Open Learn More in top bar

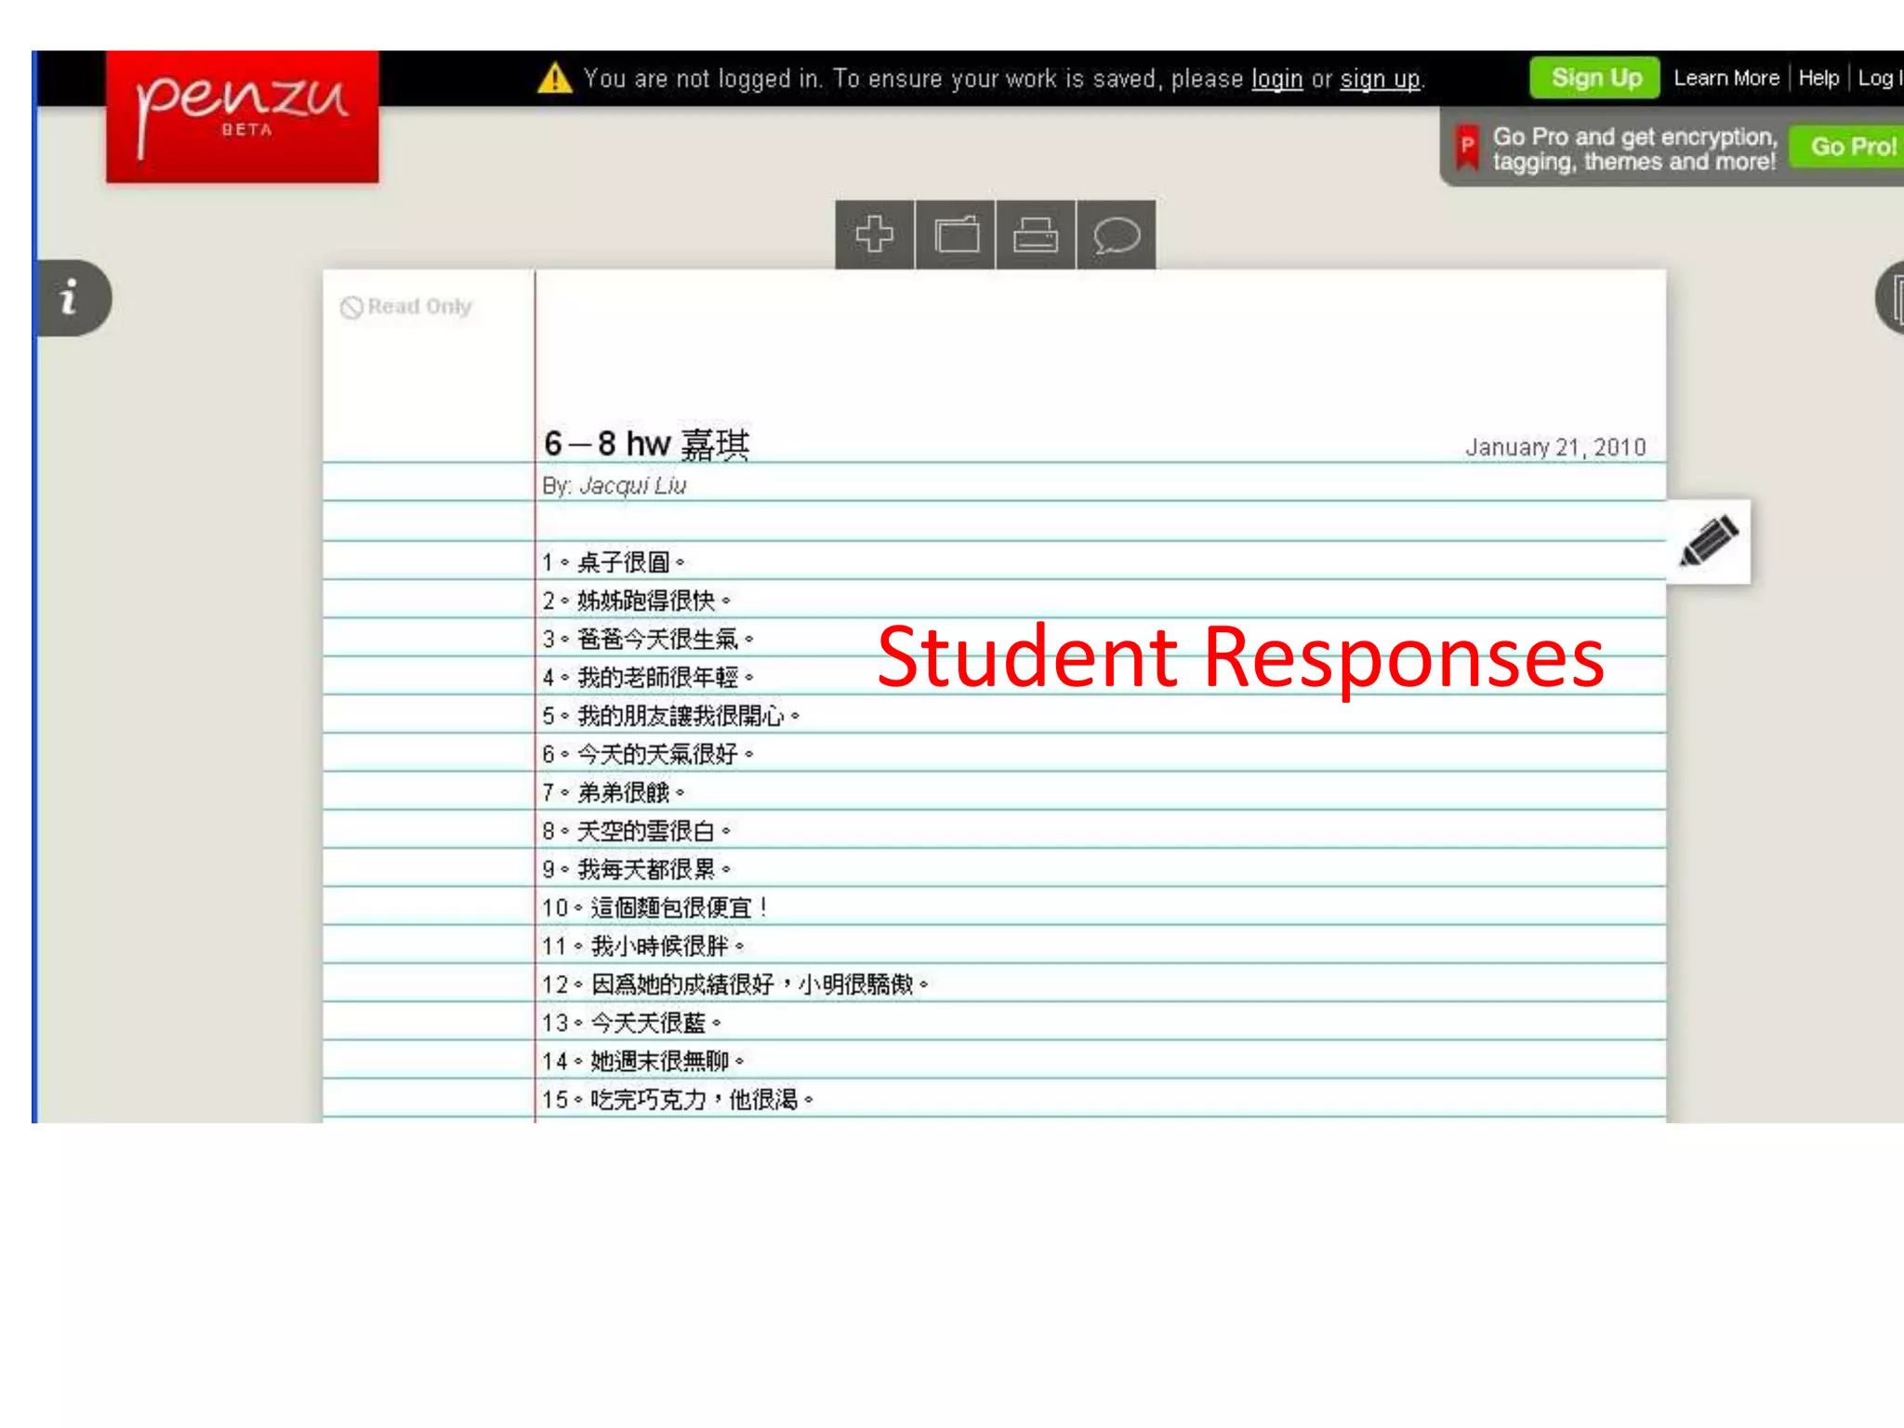coord(1726,78)
